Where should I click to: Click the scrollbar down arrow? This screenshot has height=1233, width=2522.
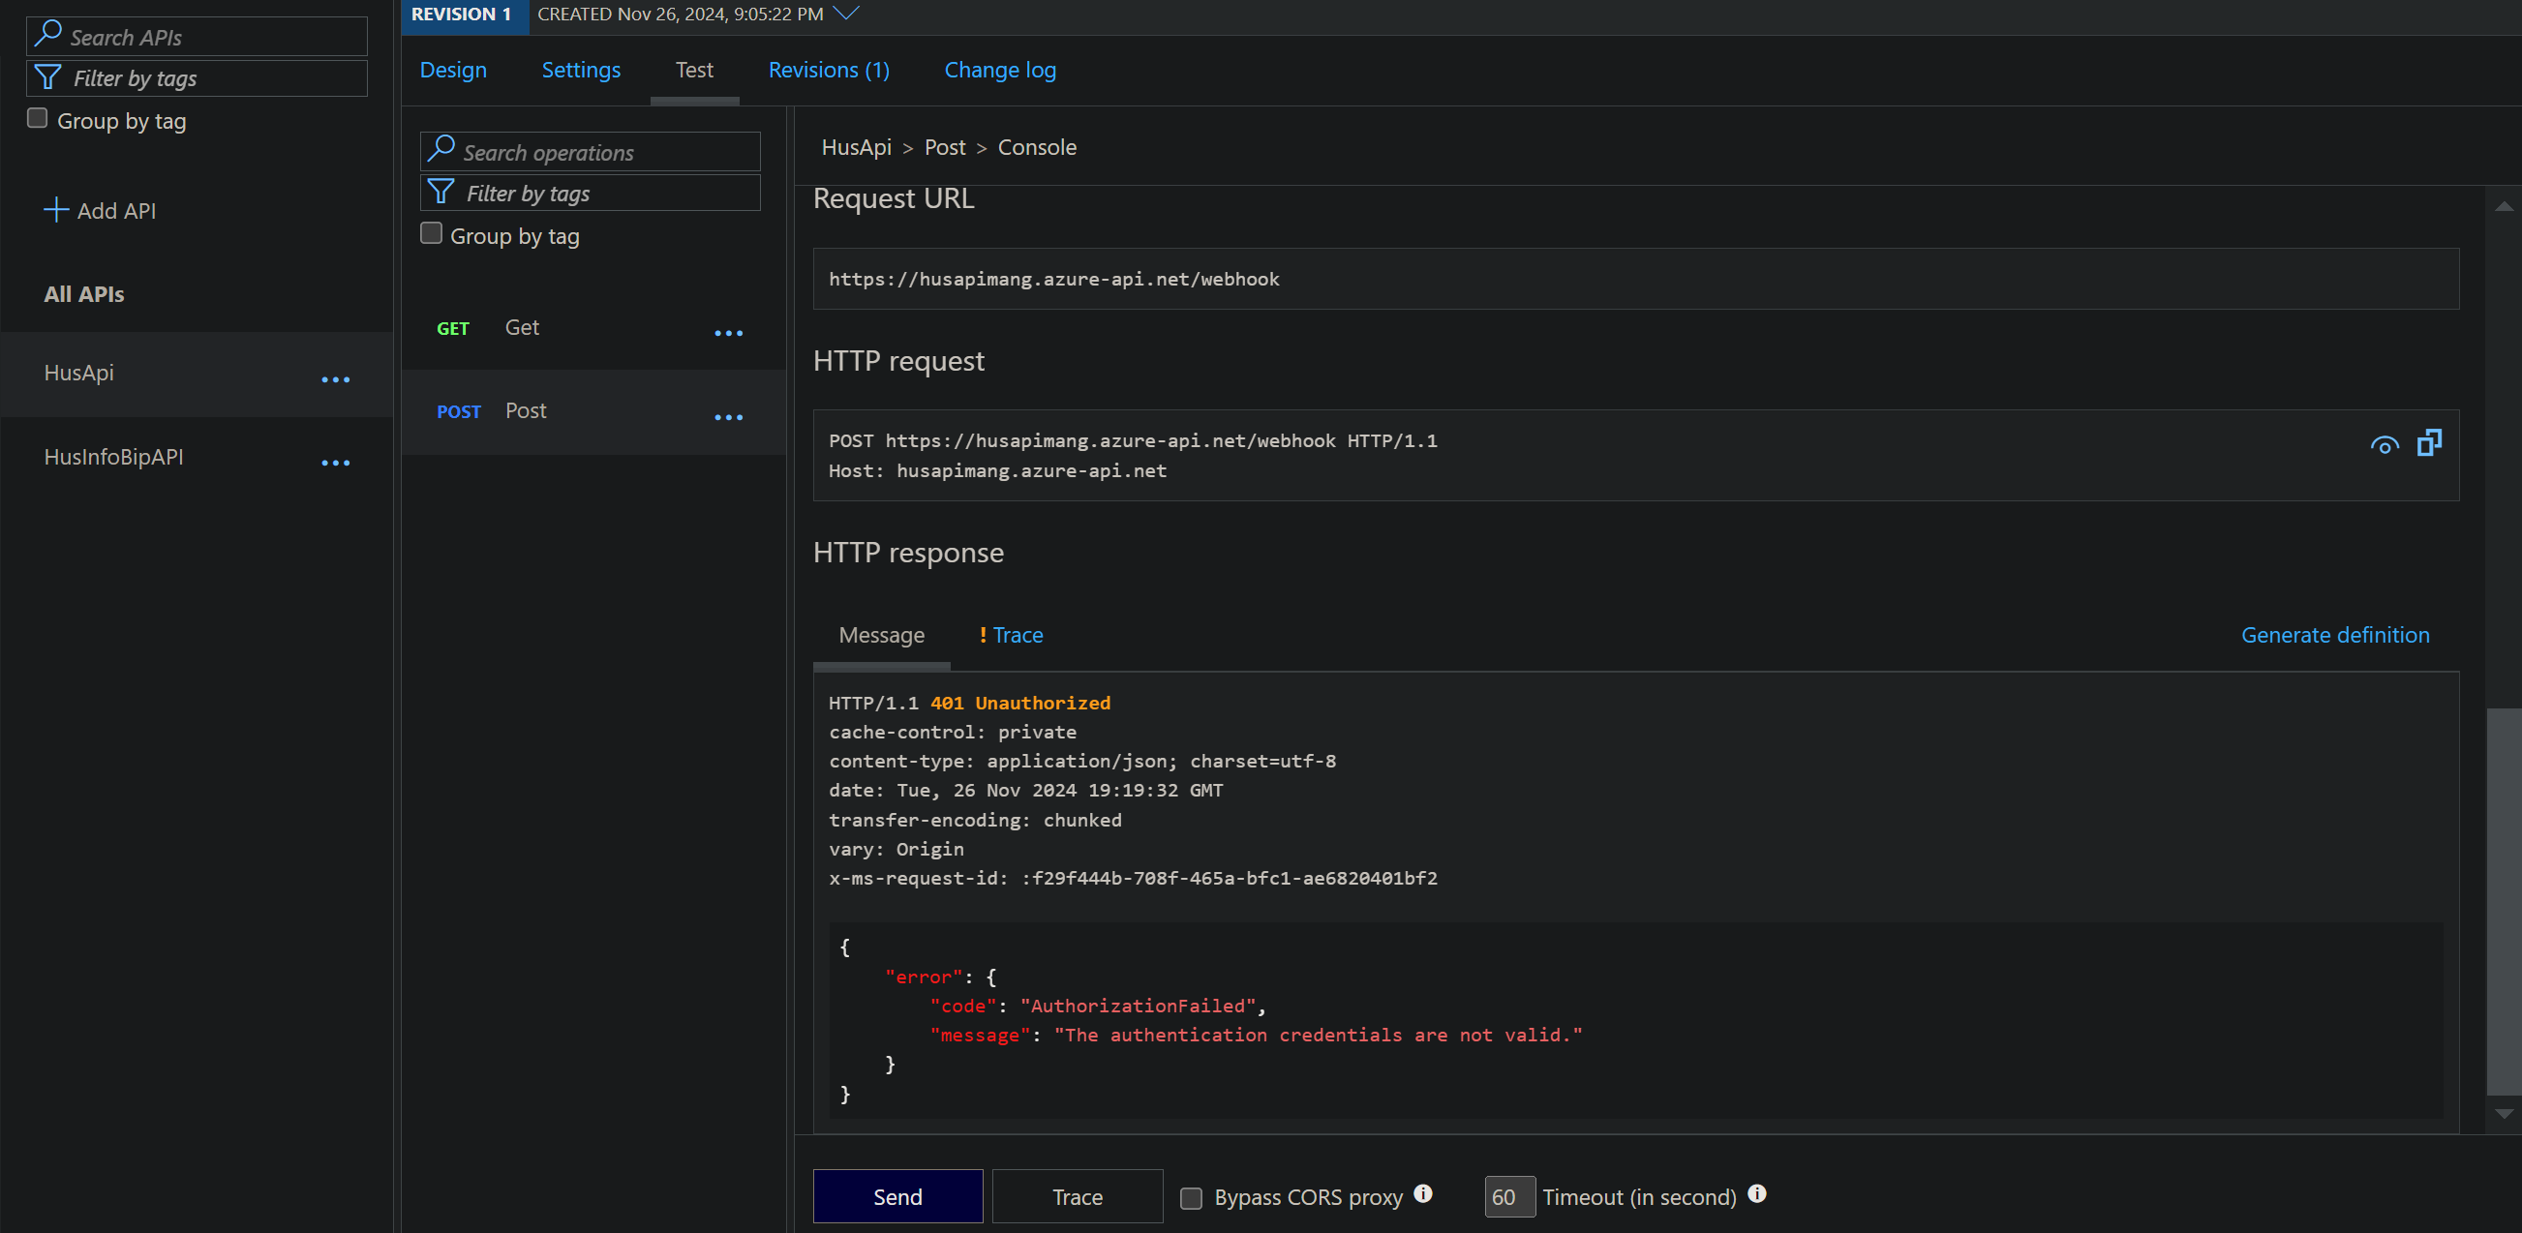coord(2504,1114)
